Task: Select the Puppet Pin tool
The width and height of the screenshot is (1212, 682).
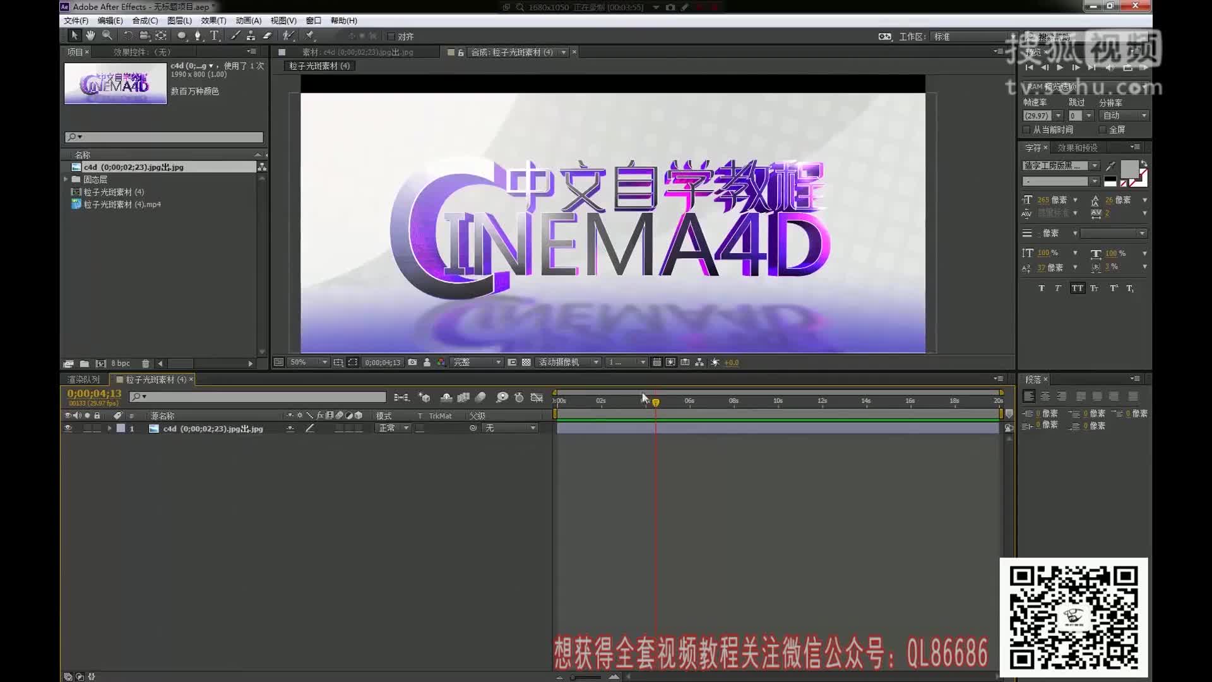Action: pyautogui.click(x=310, y=36)
